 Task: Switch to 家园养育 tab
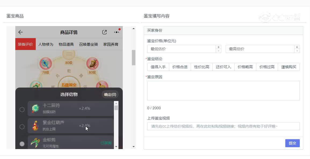pyautogui.click(x=111, y=44)
